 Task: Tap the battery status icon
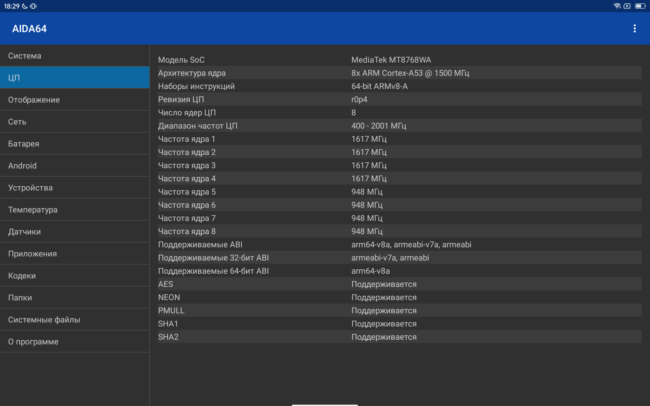(640, 6)
